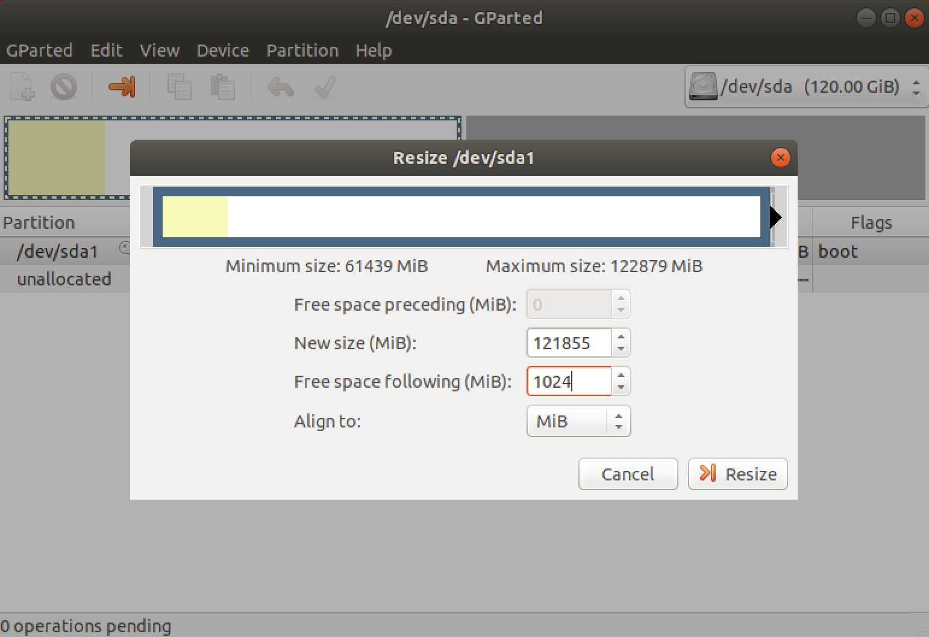
Task: Maximize the GParted window
Action: point(890,18)
